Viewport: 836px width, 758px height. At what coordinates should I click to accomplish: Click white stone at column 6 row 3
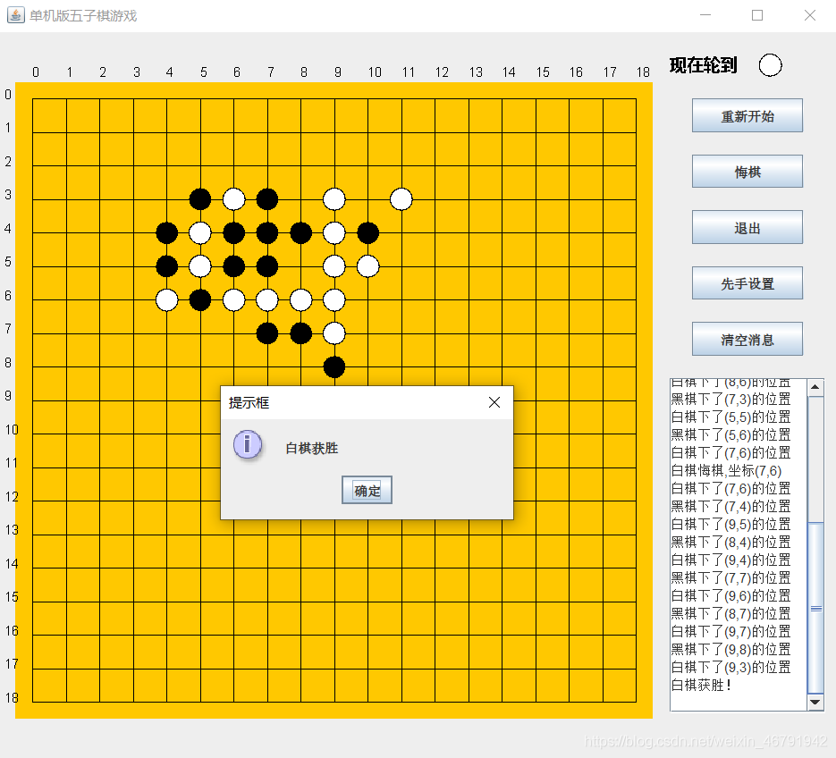tap(234, 199)
